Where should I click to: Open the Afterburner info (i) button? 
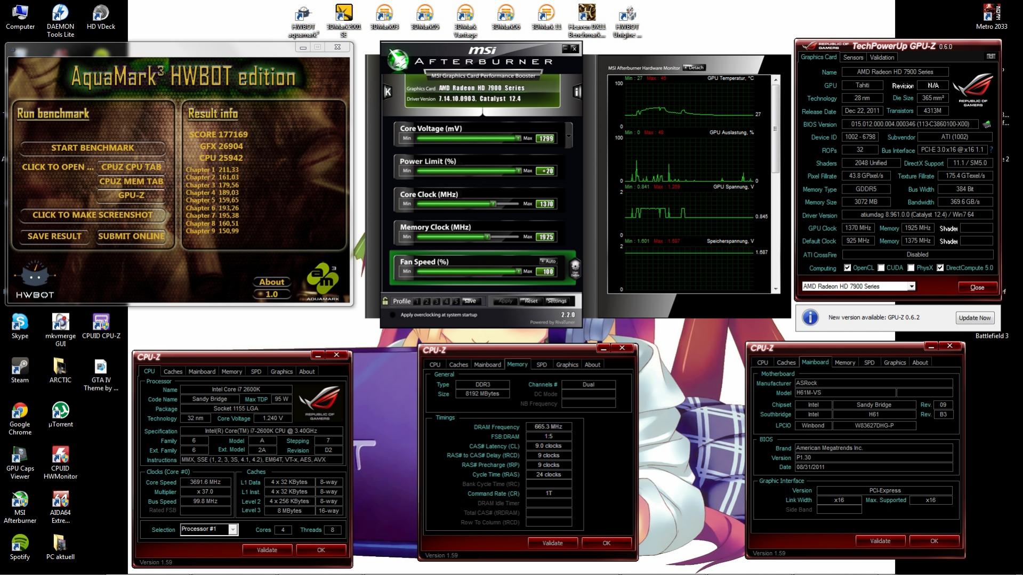[x=577, y=92]
